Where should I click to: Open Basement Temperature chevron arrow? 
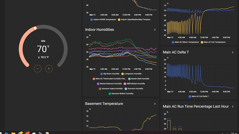(x=155, y=104)
